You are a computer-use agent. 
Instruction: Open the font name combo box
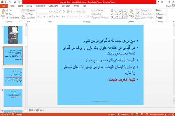pos(43,12)
